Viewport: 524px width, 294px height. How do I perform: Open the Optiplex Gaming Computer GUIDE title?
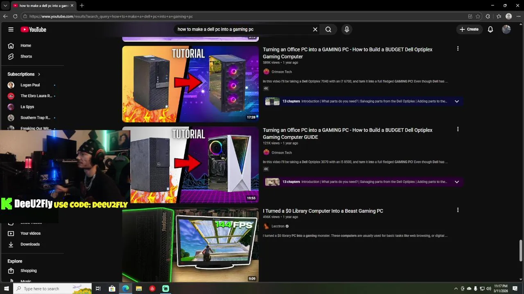(348, 134)
